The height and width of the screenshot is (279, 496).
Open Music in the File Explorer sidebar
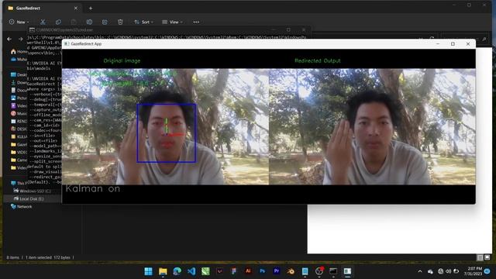pos(19,114)
